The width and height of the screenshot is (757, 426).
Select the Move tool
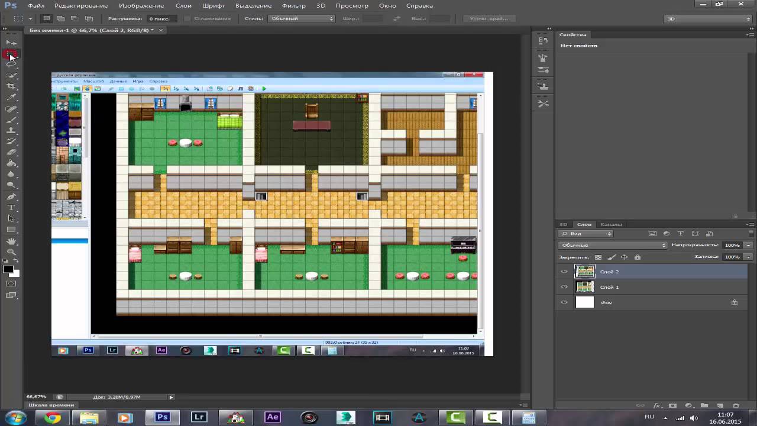pyautogui.click(x=11, y=43)
